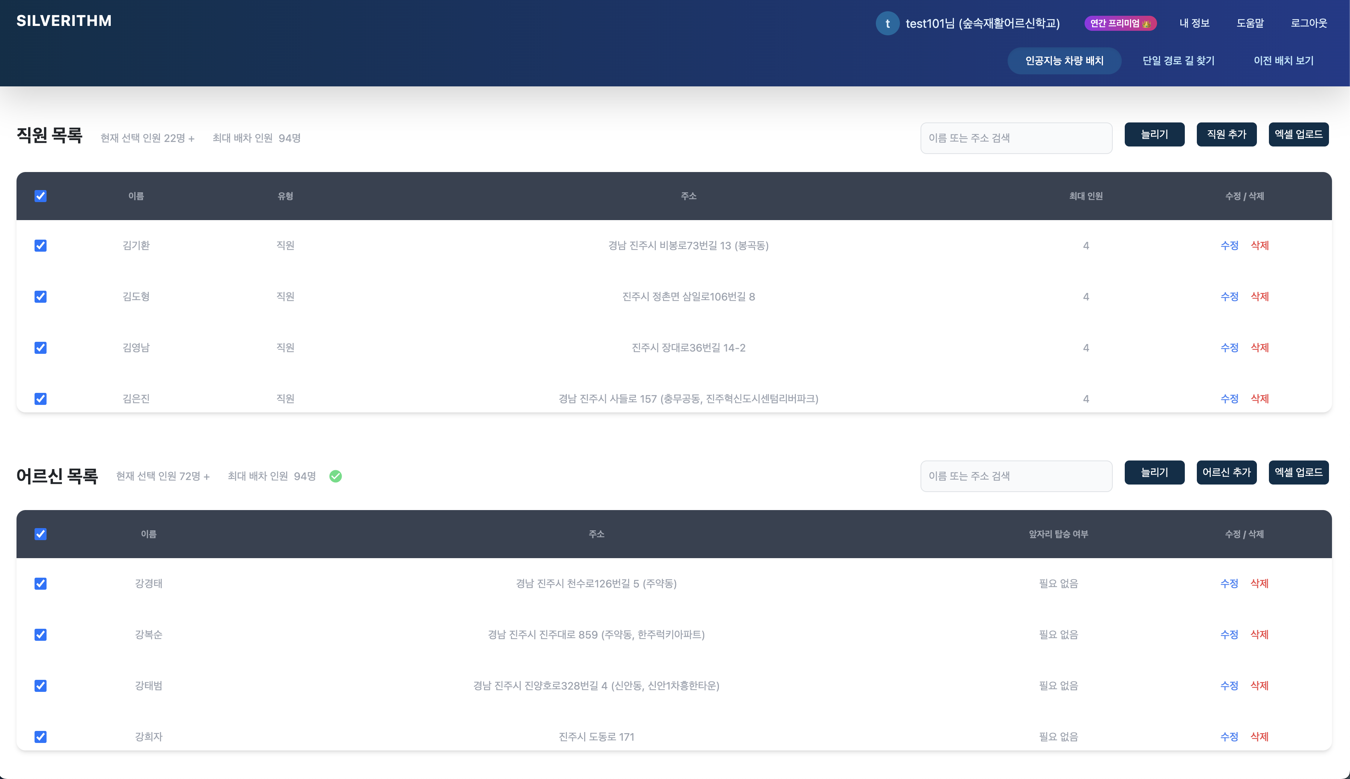Click the SILVERITHM logo
This screenshot has width=1350, height=779.
tap(64, 21)
